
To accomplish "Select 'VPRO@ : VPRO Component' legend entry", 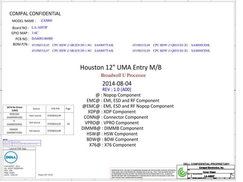I will click(111, 123).
